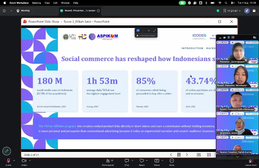Open the View menu
This screenshot has height=168, width=259.
(x=47, y=3)
